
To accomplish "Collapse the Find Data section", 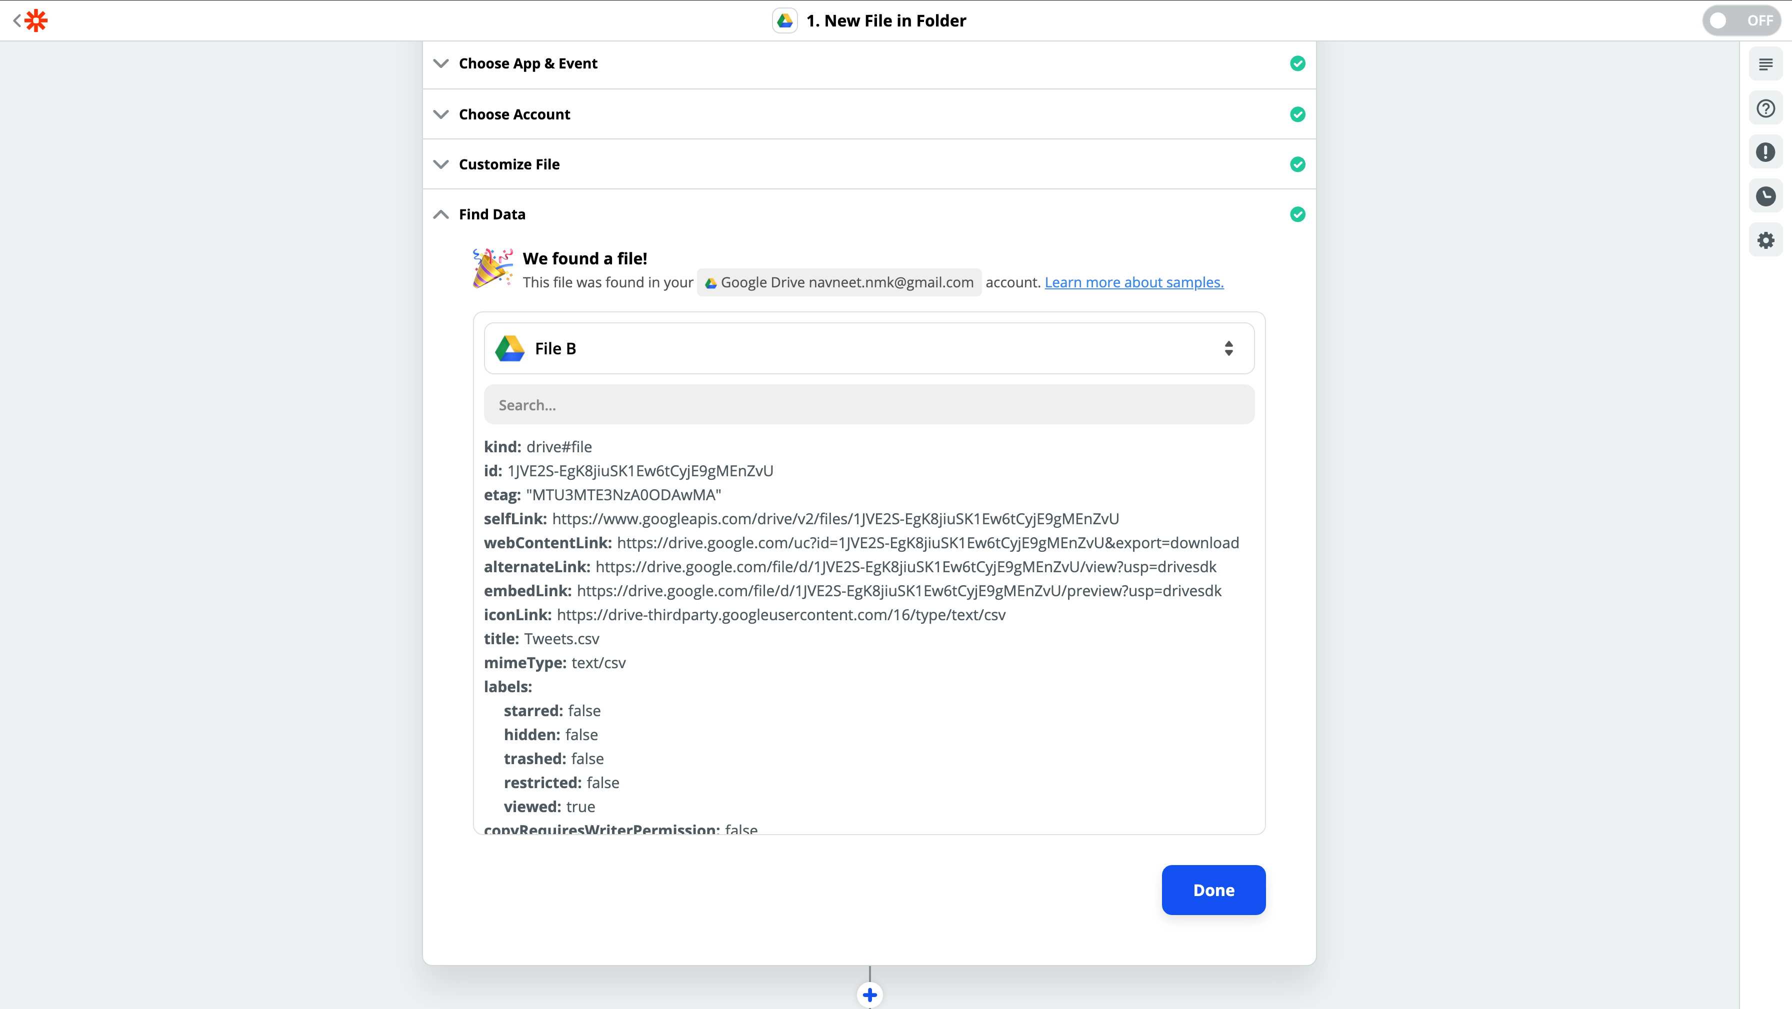I will [869, 214].
